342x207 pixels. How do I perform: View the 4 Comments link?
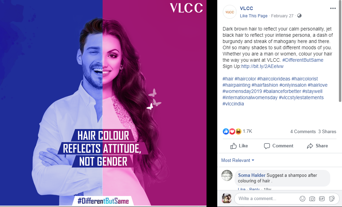coord(303,131)
